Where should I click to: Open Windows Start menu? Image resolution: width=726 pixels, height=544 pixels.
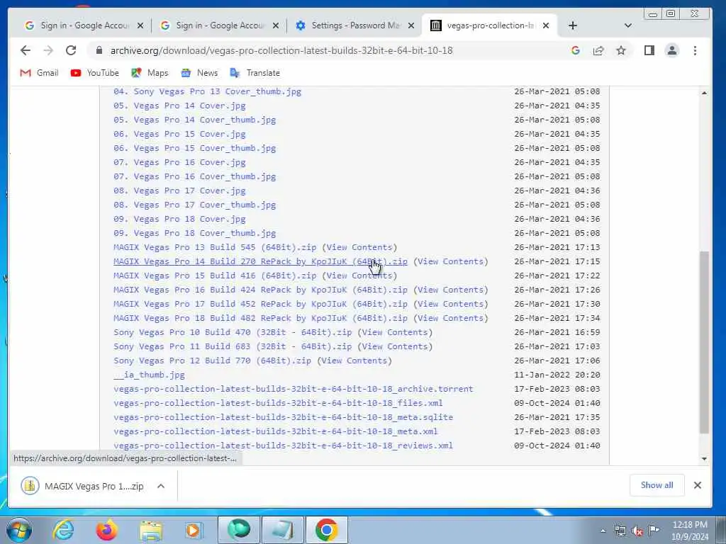click(x=19, y=530)
